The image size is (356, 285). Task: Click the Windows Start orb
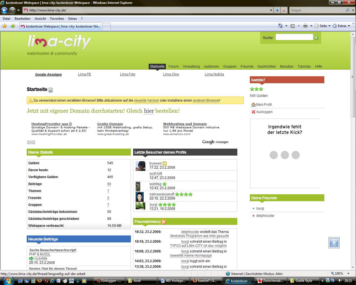point(8,281)
